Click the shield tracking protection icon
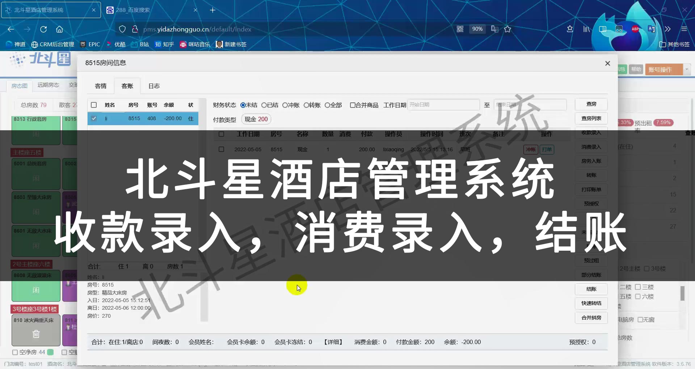Image resolution: width=695 pixels, height=369 pixels. click(x=122, y=29)
